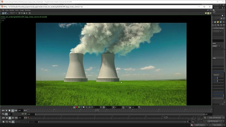
Task: Click the pink brain icon in status bar
Action: tap(192, 125)
